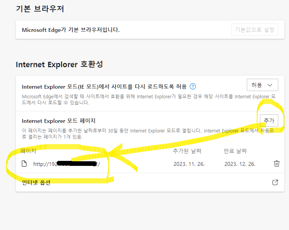The width and height of the screenshot is (289, 230).
Task: Click the page file icon beside http://192
Action: (24, 164)
